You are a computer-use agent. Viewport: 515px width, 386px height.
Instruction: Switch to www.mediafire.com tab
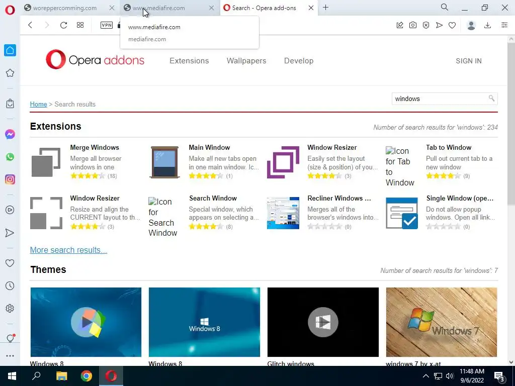tap(164, 8)
